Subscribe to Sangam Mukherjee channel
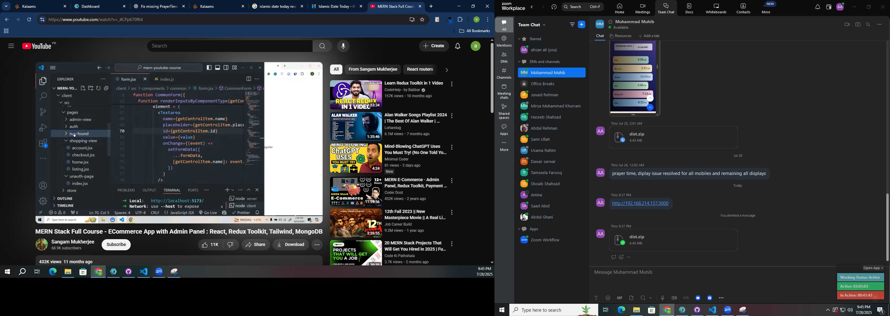This screenshot has width=890, height=316. (116, 245)
